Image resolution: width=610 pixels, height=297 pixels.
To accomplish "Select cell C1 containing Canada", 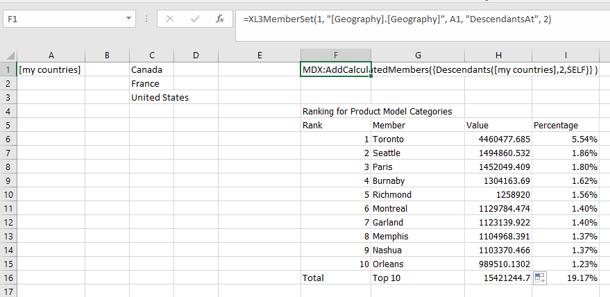I will click(151, 69).
